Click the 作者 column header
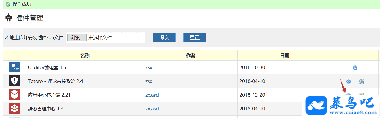 [191, 56]
